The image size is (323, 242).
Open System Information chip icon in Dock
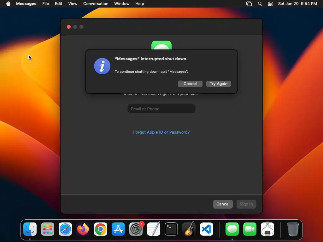[267, 229]
